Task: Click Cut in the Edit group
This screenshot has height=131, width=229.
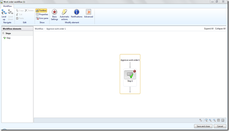Action: (19, 14)
